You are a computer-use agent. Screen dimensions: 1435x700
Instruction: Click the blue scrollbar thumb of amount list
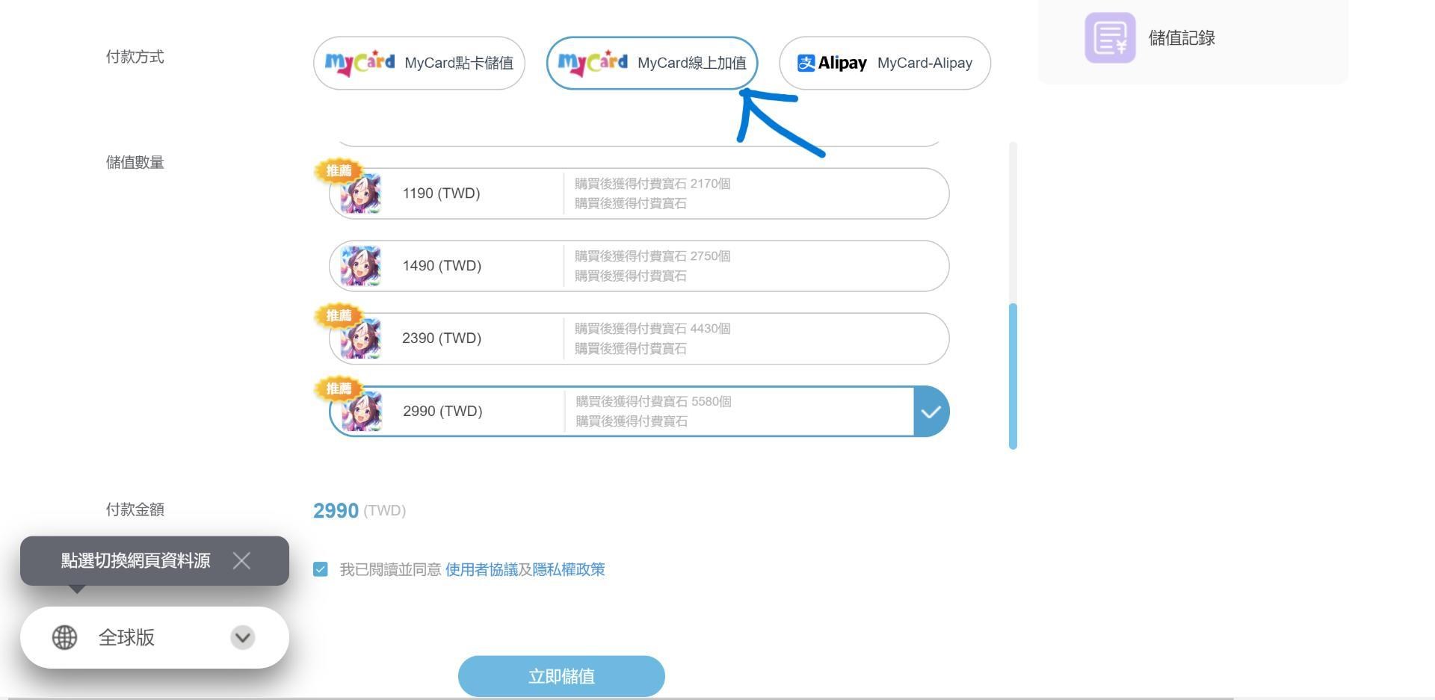pyautogui.click(x=1013, y=376)
